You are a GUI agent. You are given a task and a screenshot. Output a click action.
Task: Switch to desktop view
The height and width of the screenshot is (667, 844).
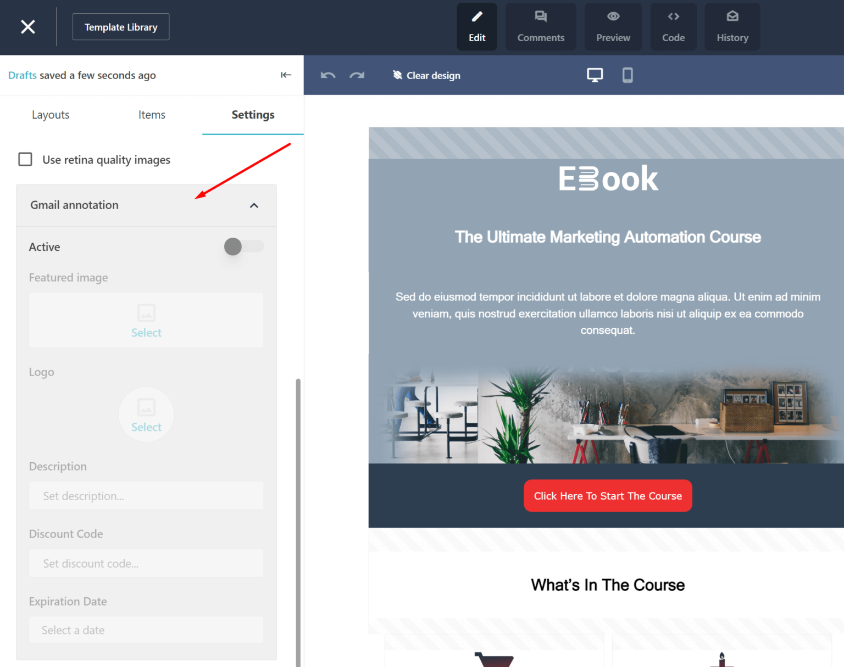(595, 75)
